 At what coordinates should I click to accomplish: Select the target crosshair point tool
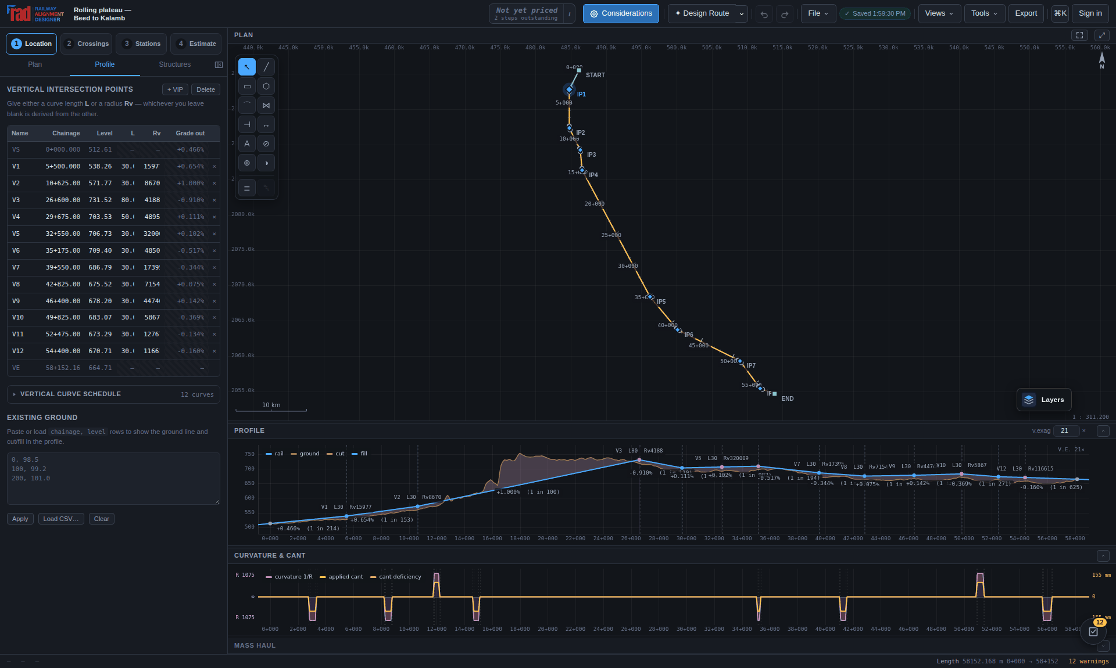[x=247, y=163]
